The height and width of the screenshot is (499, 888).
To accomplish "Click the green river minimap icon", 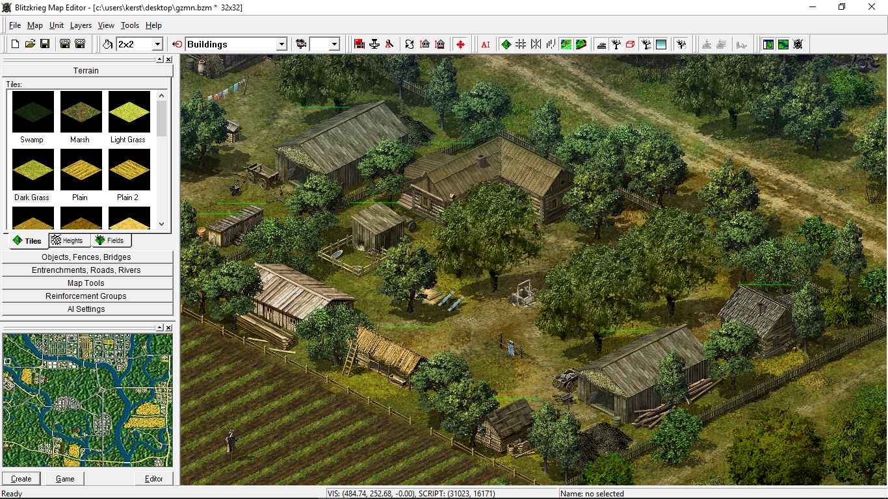I will [x=783, y=44].
